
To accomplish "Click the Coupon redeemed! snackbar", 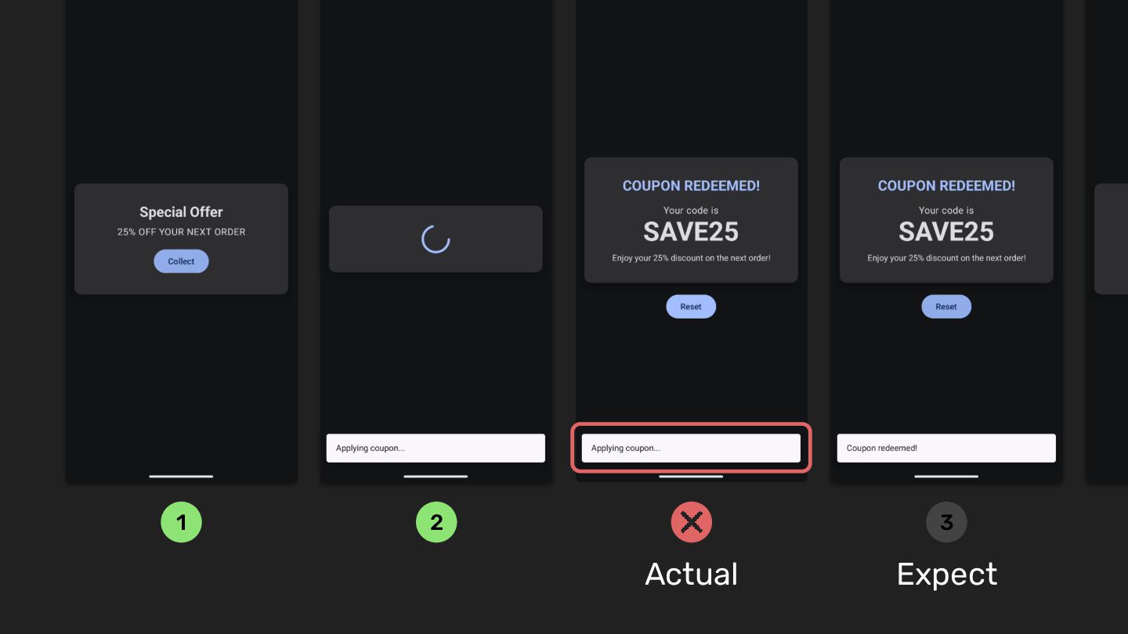I will (946, 448).
